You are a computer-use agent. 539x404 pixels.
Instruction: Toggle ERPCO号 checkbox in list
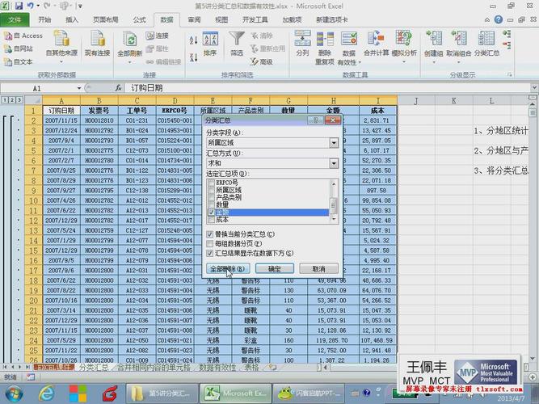tap(212, 183)
